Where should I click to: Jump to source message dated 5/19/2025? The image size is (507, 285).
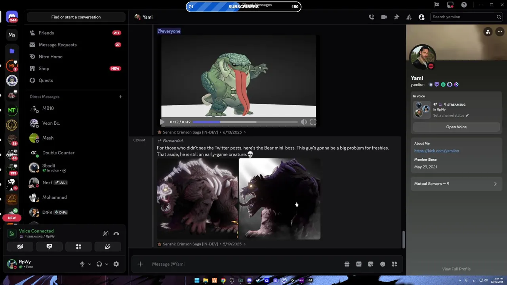[202, 244]
